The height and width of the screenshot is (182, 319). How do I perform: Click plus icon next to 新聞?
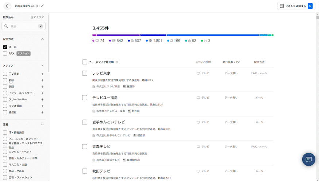coord(42,87)
